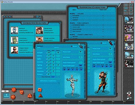
Task: Click hotkey slot A1
Action: point(6,102)
